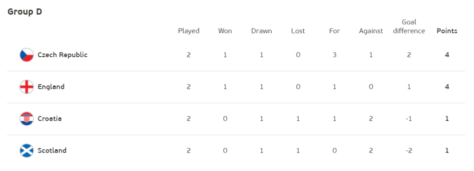Select the Croatia team name
The height and width of the screenshot is (171, 474).
pyautogui.click(x=50, y=118)
